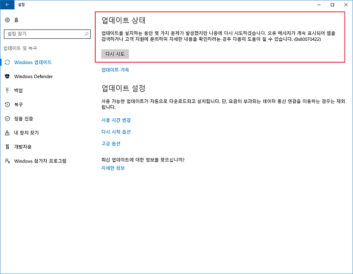Open Windows 참가자 프로그램 page
Viewport: 353px width, 274px height.
point(40,161)
